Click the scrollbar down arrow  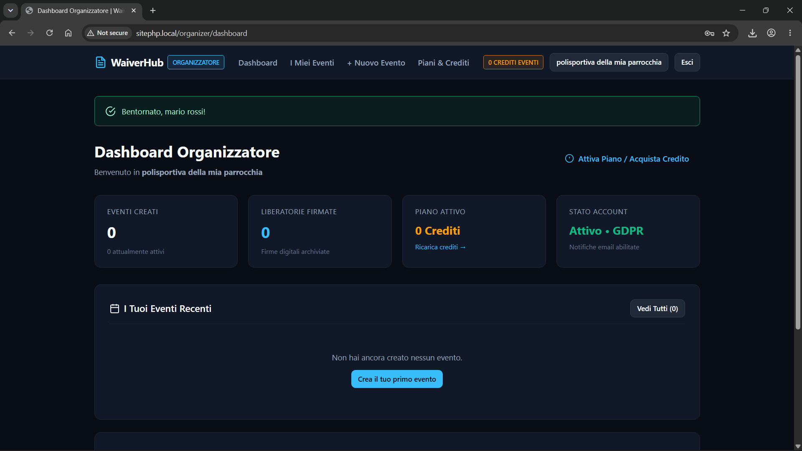798,446
